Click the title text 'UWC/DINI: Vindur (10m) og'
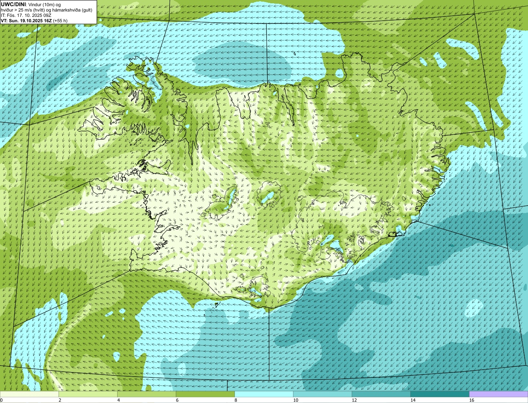 31,5
